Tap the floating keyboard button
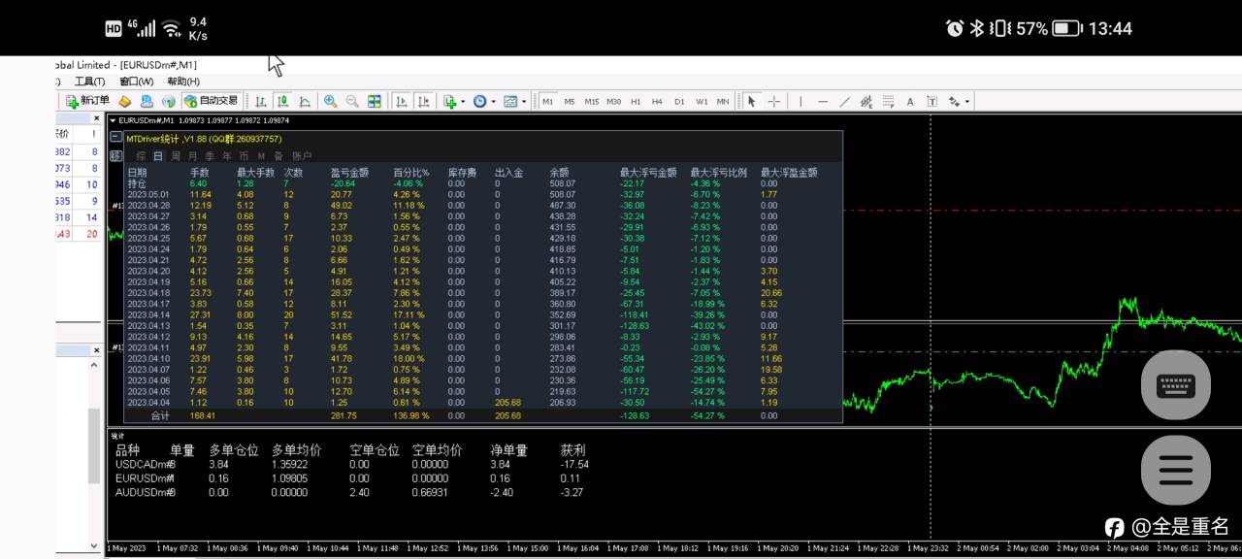1242x559 pixels. (1175, 385)
